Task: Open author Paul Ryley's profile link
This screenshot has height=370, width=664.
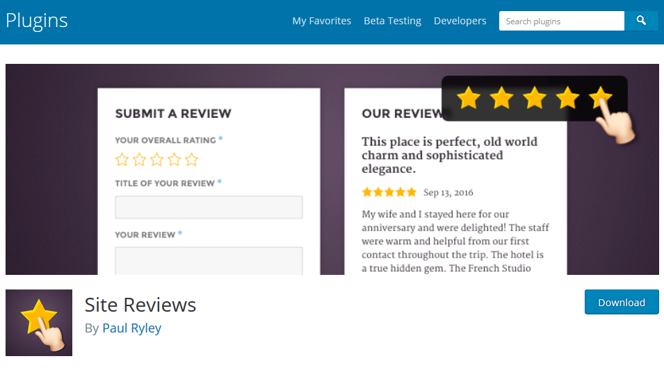Action: [x=131, y=328]
